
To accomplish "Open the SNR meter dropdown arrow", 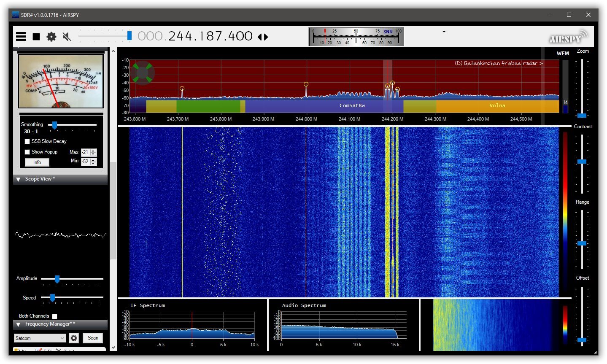I will pos(443,32).
